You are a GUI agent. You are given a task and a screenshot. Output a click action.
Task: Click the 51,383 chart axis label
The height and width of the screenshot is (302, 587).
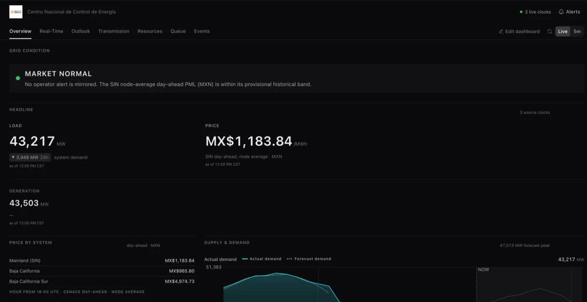214,267
